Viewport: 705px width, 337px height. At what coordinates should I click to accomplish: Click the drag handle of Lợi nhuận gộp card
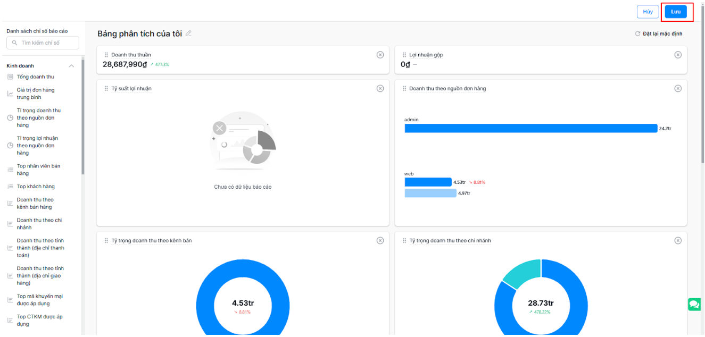click(x=404, y=55)
